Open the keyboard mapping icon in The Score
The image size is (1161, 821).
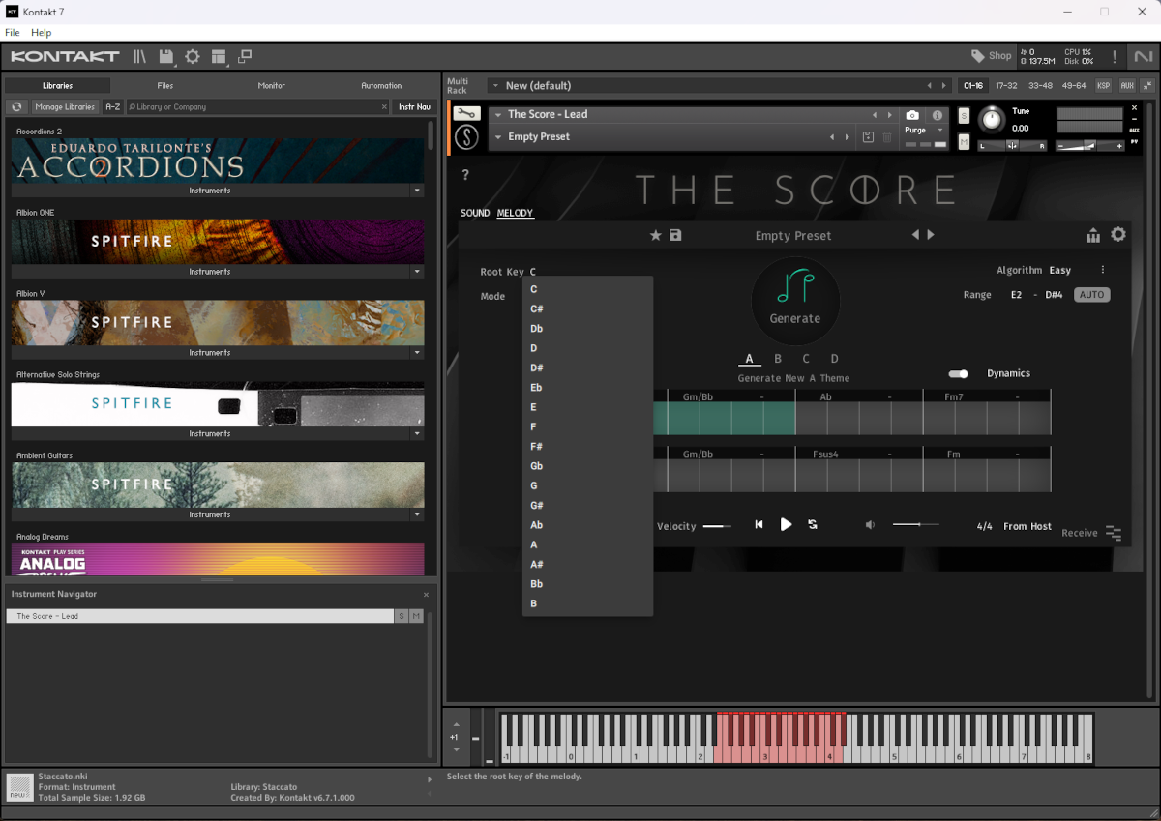(1093, 235)
